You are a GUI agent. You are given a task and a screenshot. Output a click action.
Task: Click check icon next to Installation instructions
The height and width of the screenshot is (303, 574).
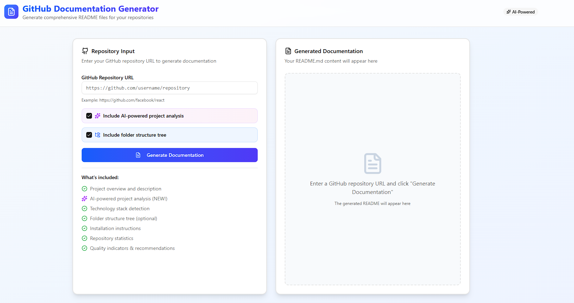pos(84,228)
